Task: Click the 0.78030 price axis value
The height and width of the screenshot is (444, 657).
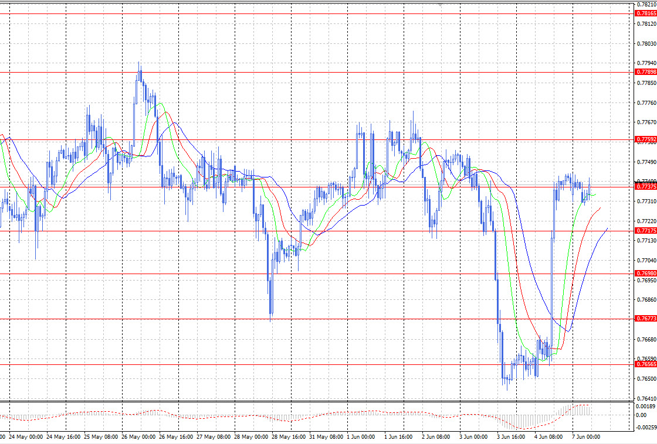Action: click(x=646, y=43)
